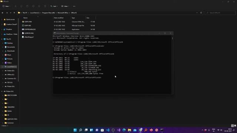Switch to File Explorer on the taskbar
The height and width of the screenshot is (133, 237).
pos(129,130)
